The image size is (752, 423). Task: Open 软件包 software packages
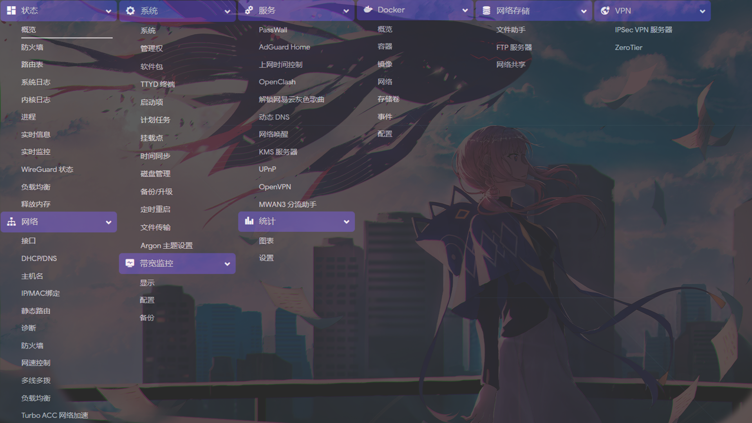[x=152, y=67]
